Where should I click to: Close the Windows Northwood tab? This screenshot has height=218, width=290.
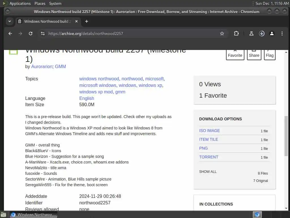[76, 21]
